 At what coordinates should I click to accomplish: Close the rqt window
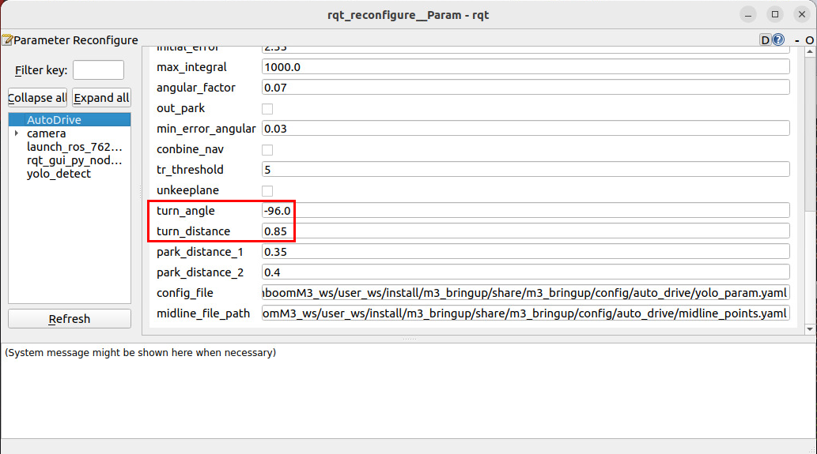[802, 14]
